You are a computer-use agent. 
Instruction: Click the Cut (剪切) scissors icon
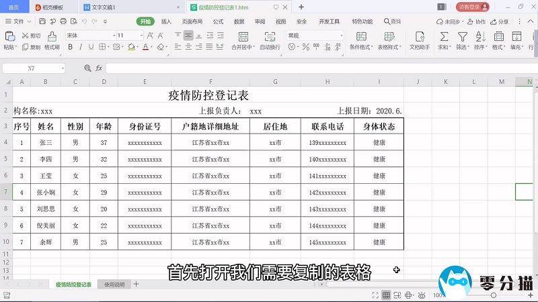click(x=26, y=36)
